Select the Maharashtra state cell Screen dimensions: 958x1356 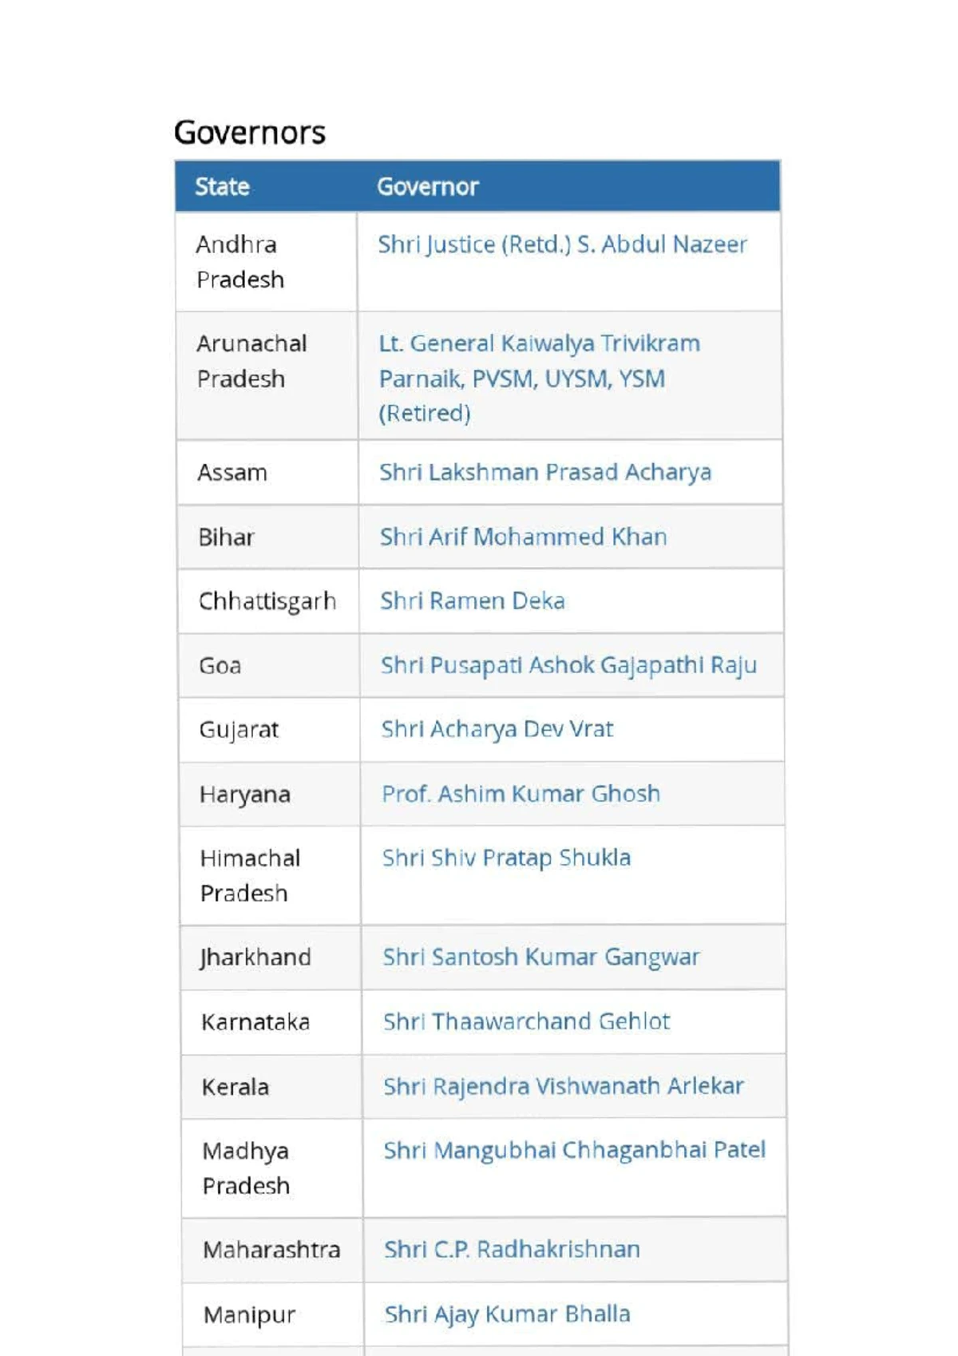[271, 1250]
